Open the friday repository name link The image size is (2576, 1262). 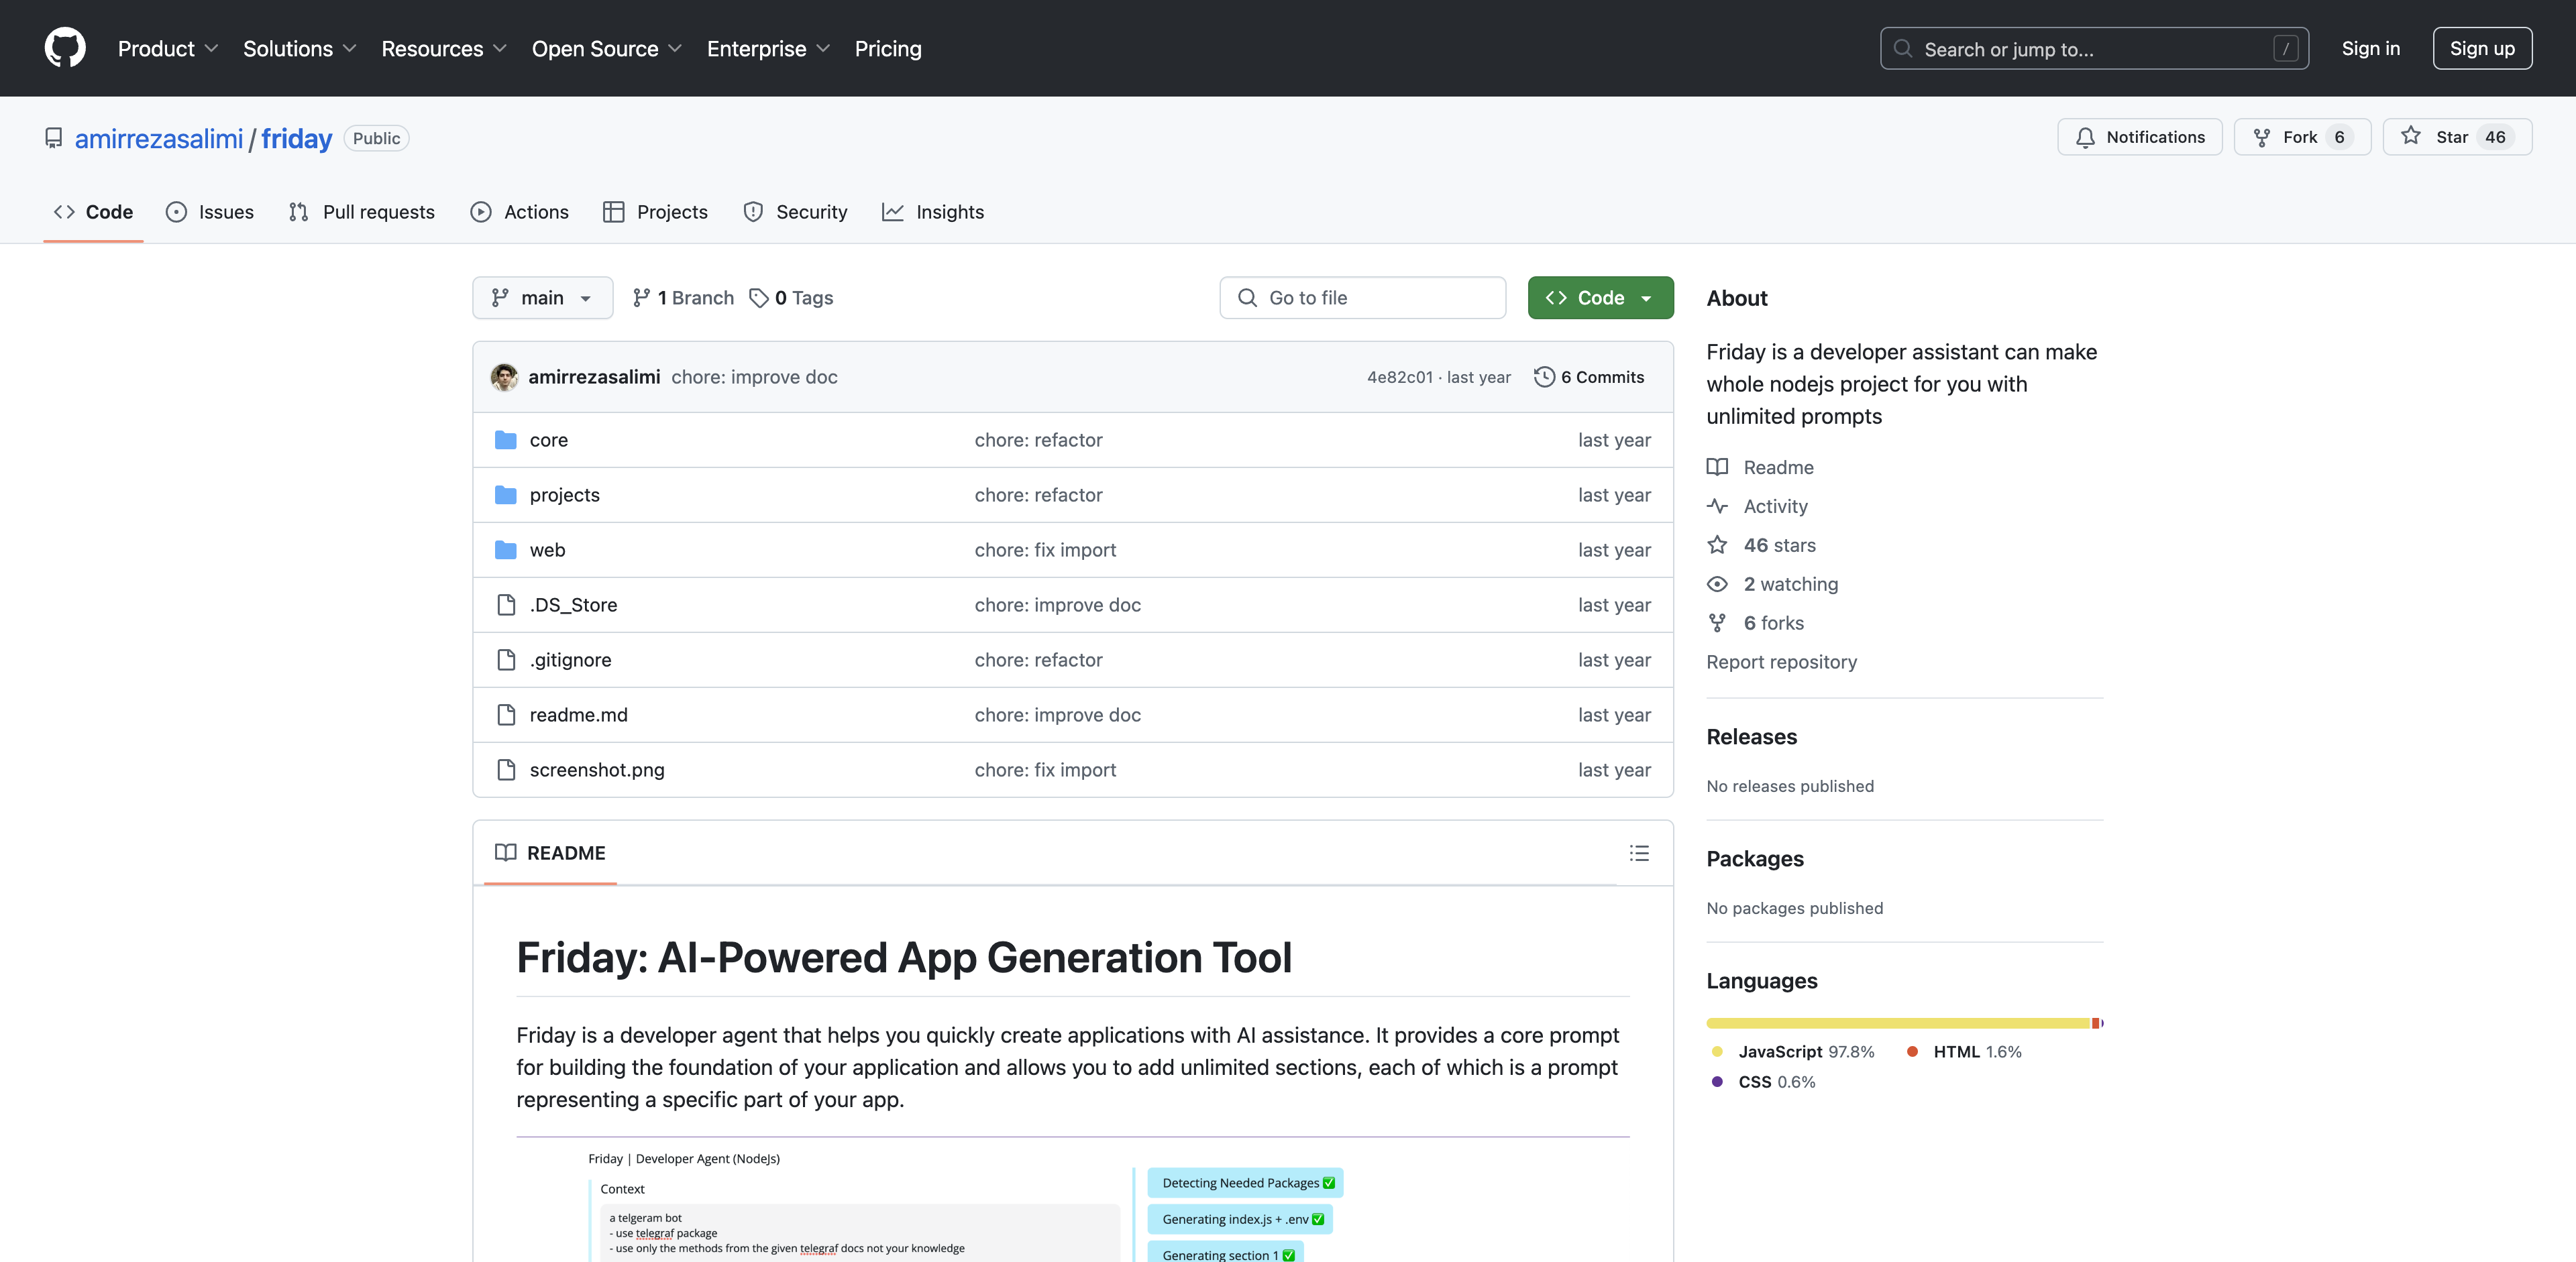pos(297,138)
